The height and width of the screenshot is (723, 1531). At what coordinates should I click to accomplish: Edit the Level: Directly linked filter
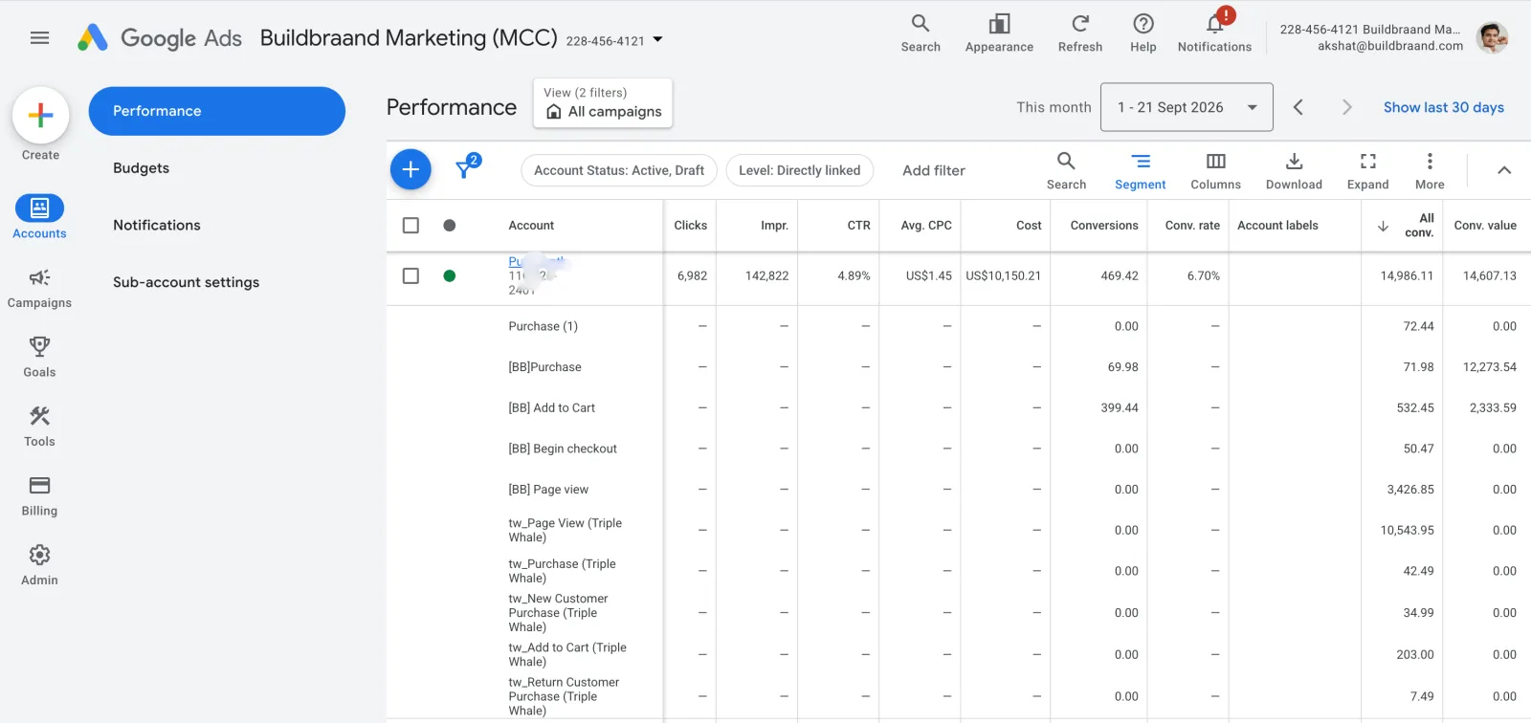pos(800,170)
